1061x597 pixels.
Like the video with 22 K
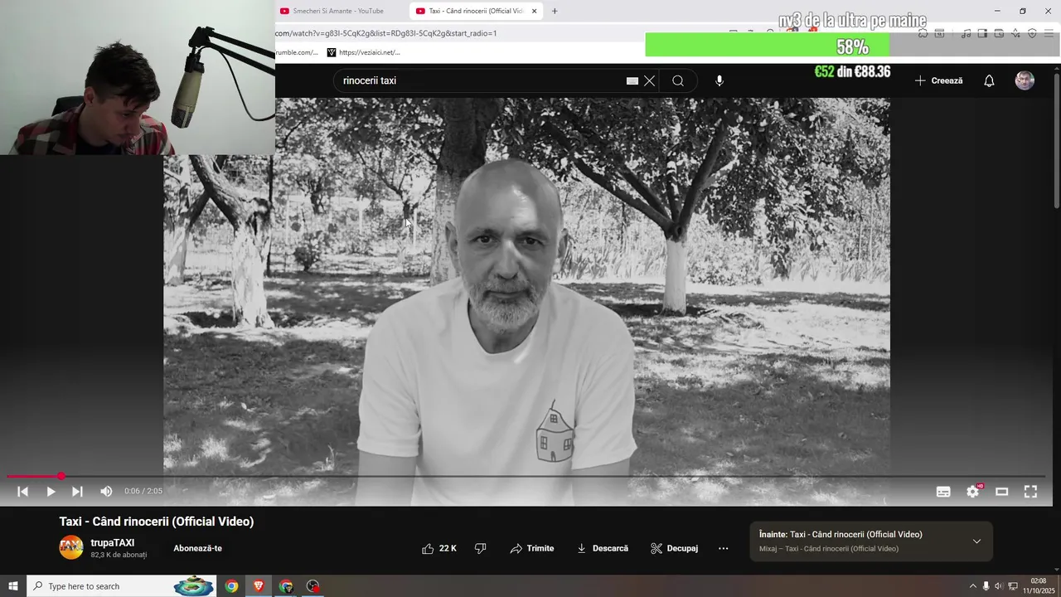439,548
